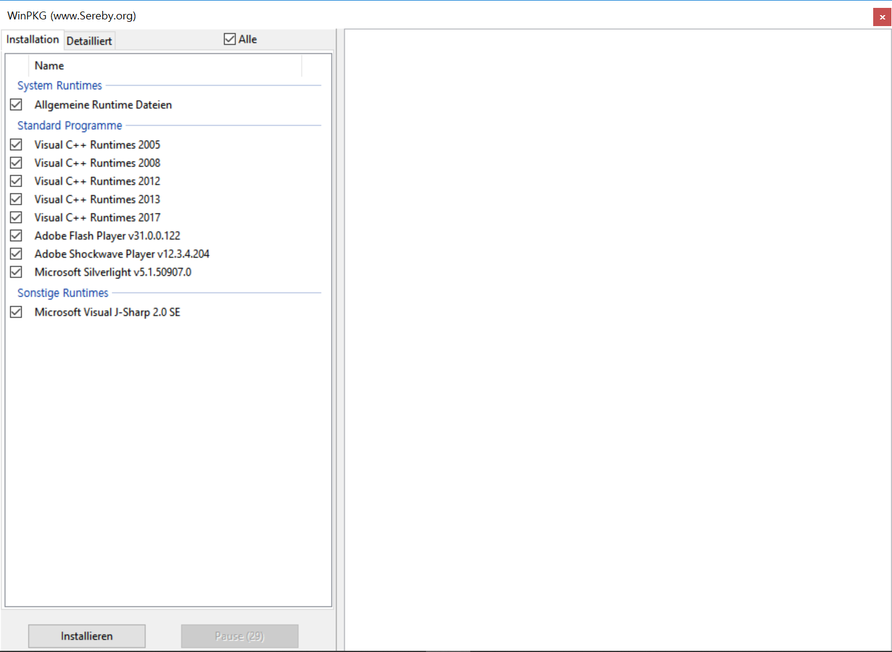Select the text Adobe Shockwave Player v12.3.4.204
The width and height of the screenshot is (892, 652).
122,254
